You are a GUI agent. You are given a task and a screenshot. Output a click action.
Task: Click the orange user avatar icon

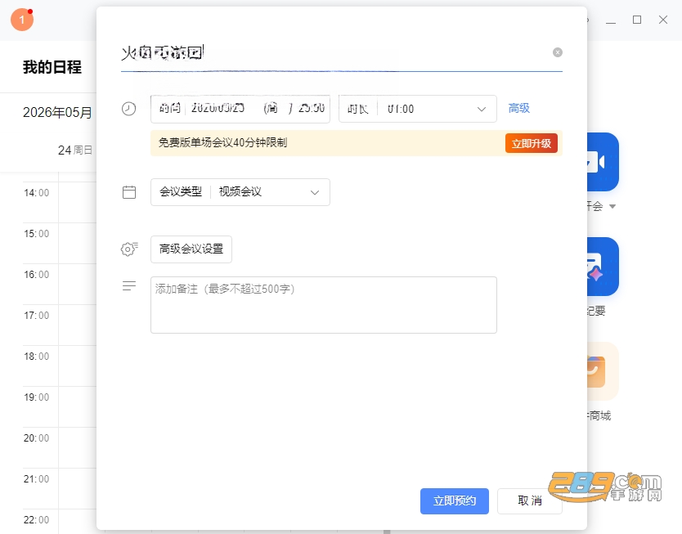(22, 20)
